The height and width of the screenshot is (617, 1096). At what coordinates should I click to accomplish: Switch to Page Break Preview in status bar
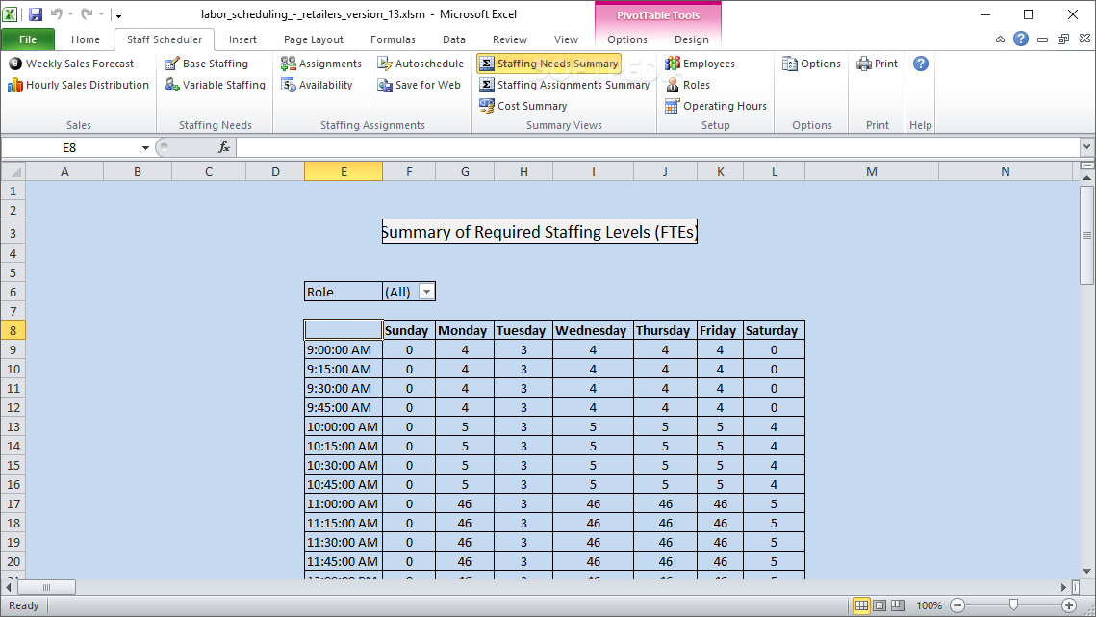(898, 605)
